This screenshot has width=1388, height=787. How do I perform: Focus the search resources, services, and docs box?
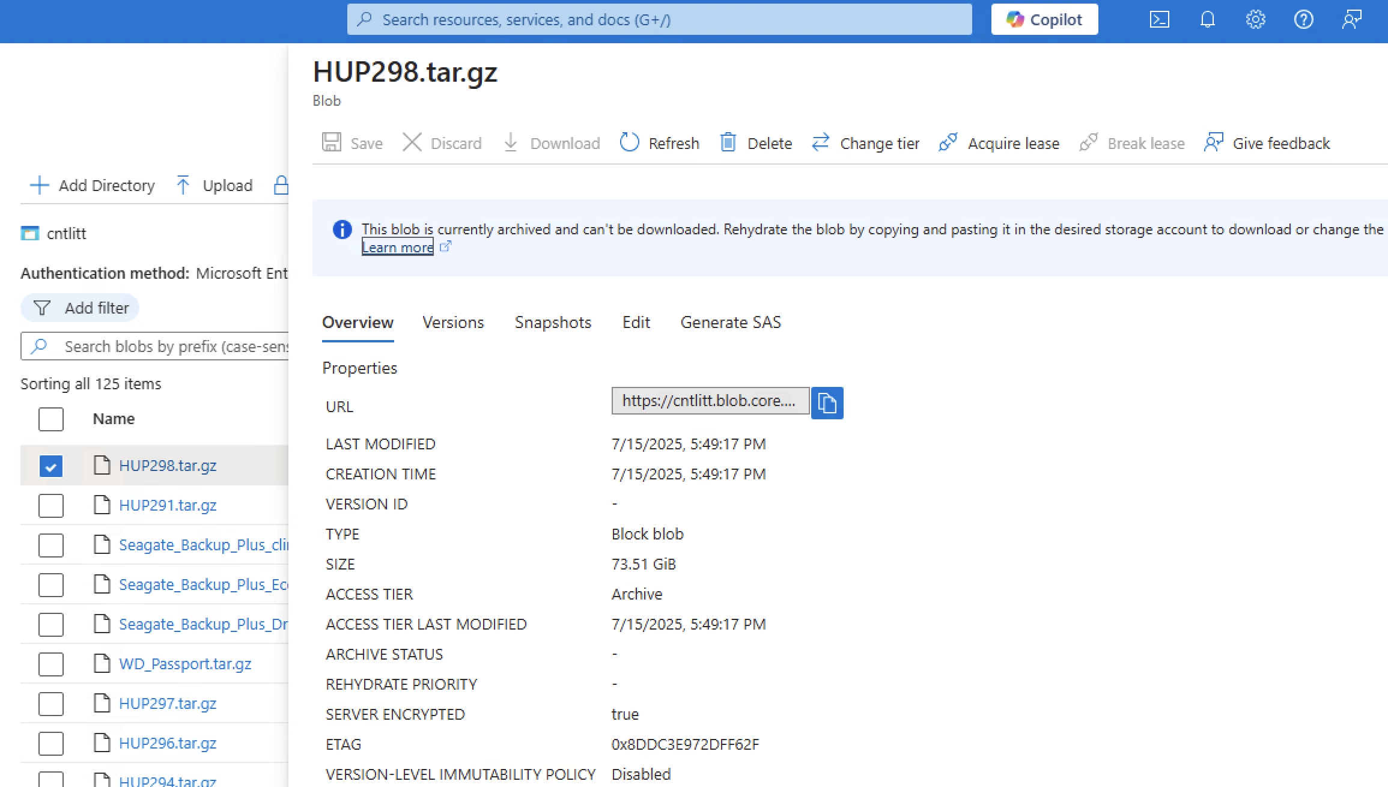[659, 20]
